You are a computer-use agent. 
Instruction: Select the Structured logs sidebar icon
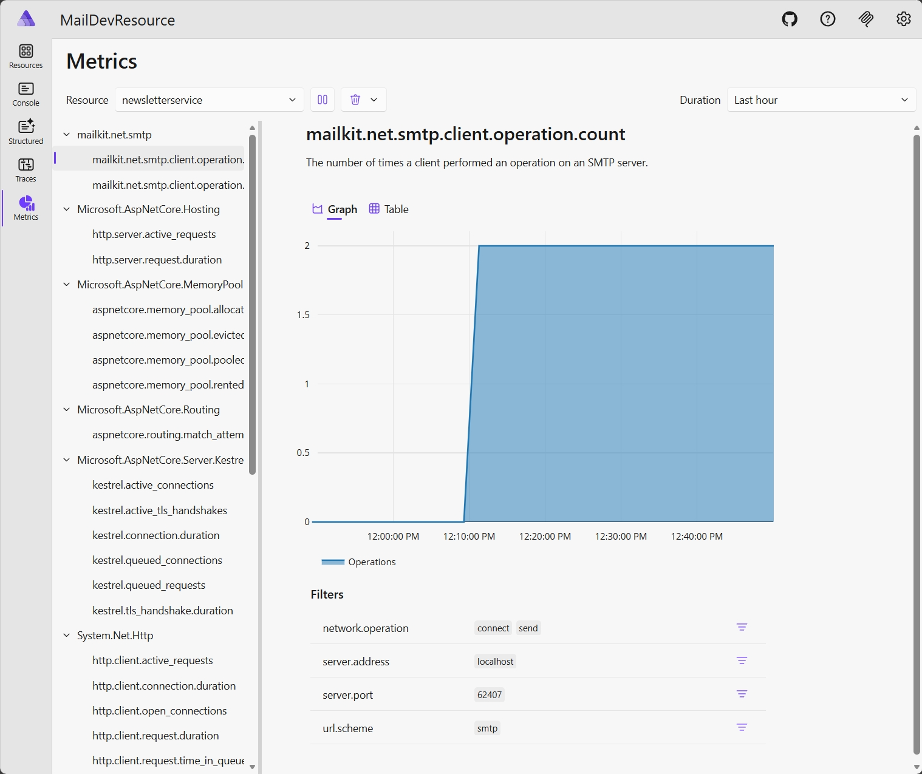tap(26, 131)
